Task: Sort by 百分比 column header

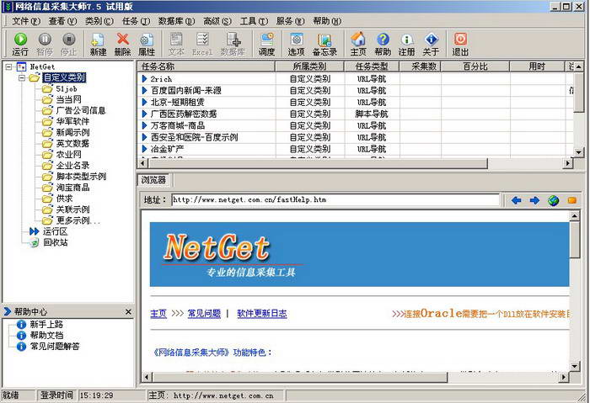Action: pos(475,66)
